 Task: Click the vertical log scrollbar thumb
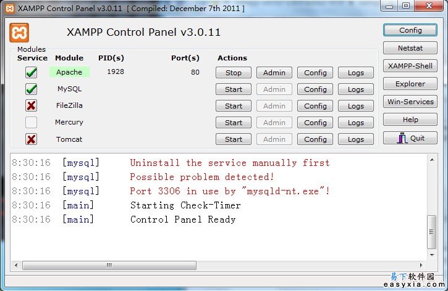click(x=432, y=232)
